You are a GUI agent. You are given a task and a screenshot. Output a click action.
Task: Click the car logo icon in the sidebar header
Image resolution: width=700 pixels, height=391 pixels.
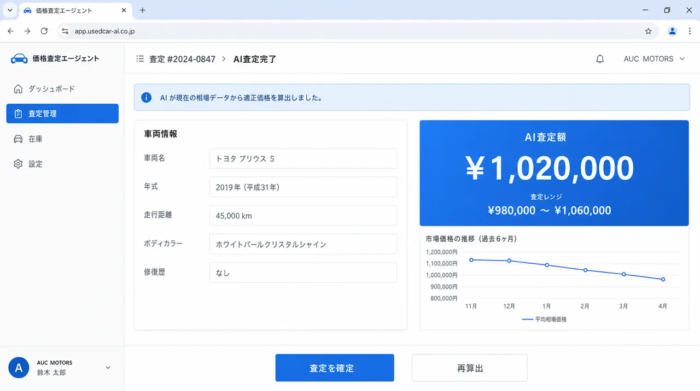pos(19,58)
